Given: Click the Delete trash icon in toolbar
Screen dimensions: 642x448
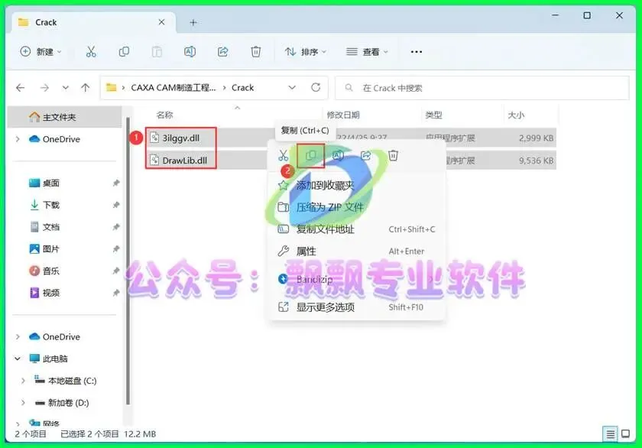Looking at the screenshot, I should click(x=255, y=51).
